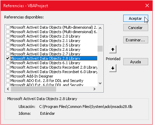153x125 pixels.
Task: Check ActiveX Data Objects Recordset 2.8 Library
Action: click(8, 67)
